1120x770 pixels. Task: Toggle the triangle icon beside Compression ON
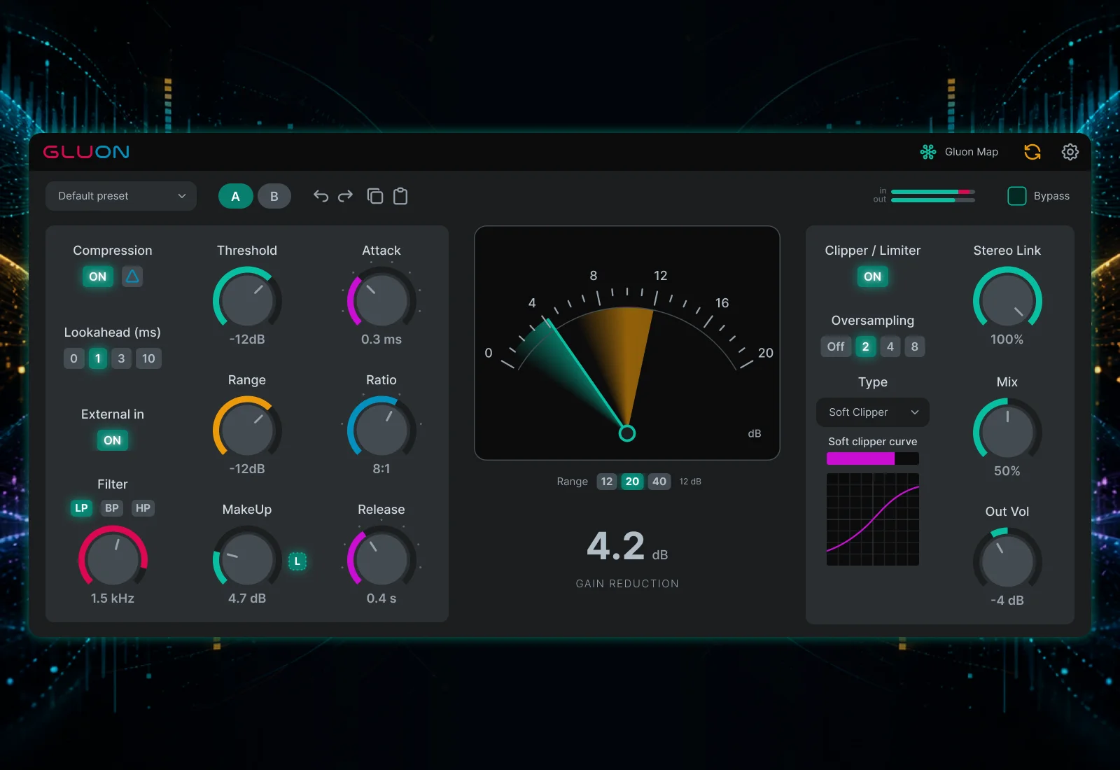132,276
